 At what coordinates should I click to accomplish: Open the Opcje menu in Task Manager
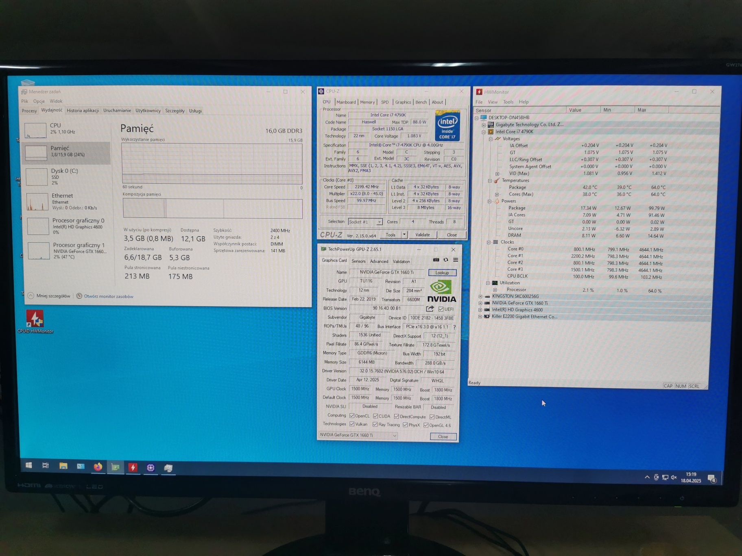pos(39,101)
